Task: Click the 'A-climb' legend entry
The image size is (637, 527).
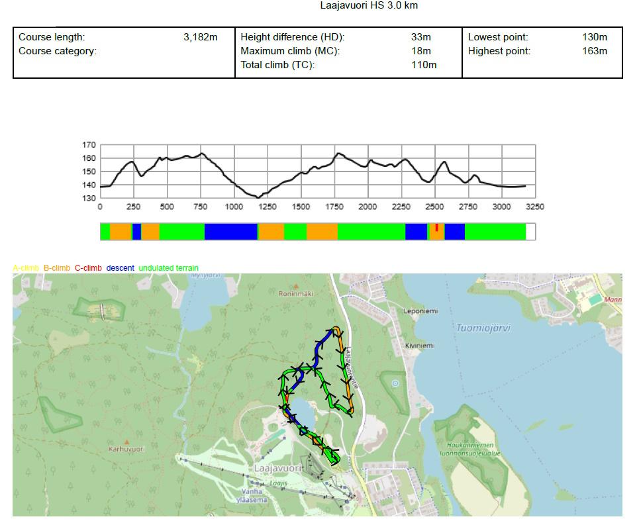Action: click(26, 268)
